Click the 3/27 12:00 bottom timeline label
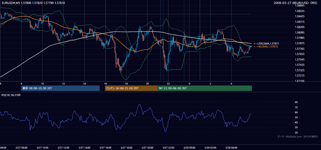 click(63, 147)
